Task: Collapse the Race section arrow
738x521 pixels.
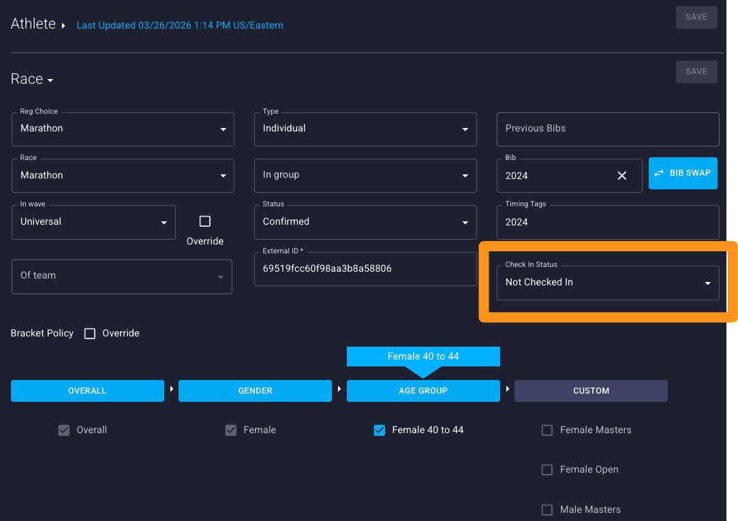Action: [x=50, y=80]
